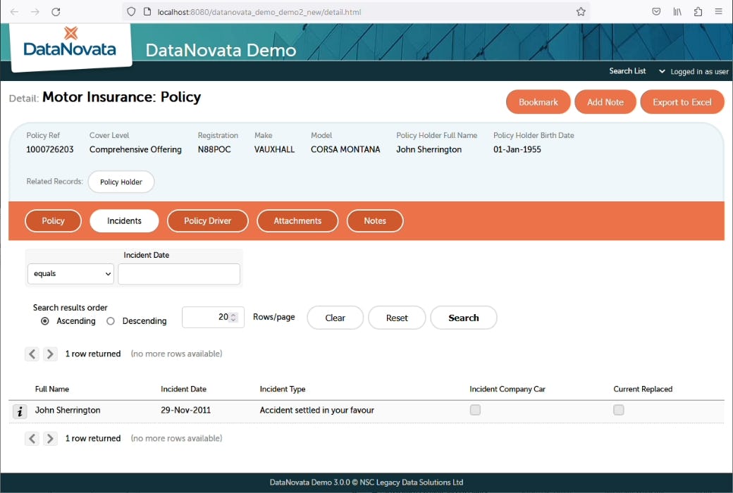Switch to the Policy Driver tab
Viewport: 733px width, 493px height.
coord(207,220)
